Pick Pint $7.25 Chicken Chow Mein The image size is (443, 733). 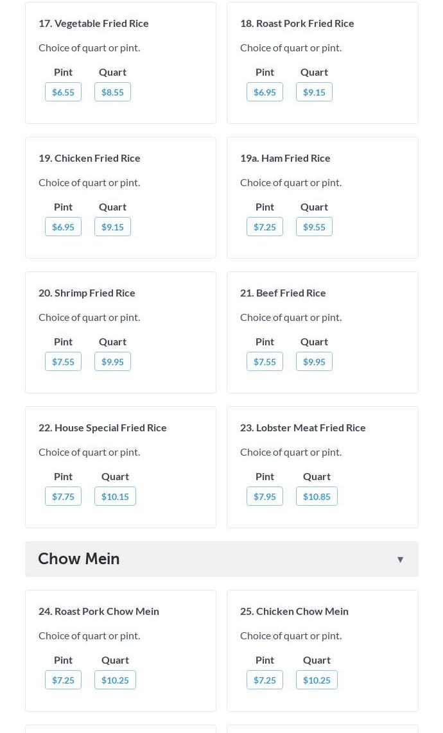(x=265, y=680)
